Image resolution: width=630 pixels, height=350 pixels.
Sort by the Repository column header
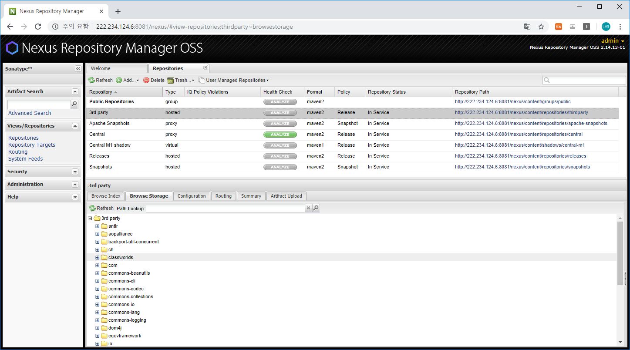tap(125, 92)
